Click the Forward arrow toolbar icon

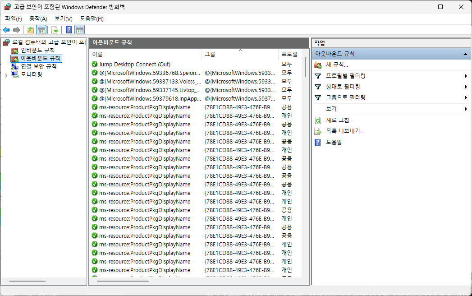tap(17, 30)
